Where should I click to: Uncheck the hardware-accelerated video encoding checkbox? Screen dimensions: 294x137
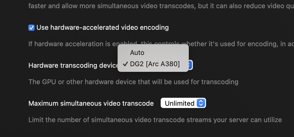click(31, 28)
